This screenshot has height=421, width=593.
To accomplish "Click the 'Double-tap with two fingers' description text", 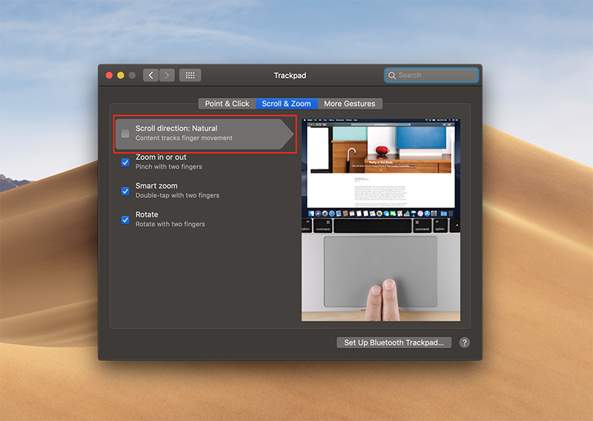I will click(177, 196).
